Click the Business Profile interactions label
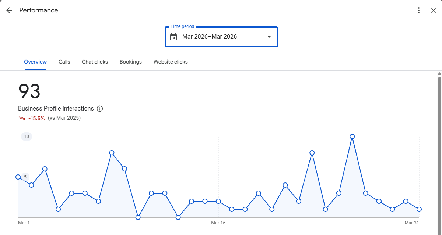The width and height of the screenshot is (442, 235). click(56, 109)
